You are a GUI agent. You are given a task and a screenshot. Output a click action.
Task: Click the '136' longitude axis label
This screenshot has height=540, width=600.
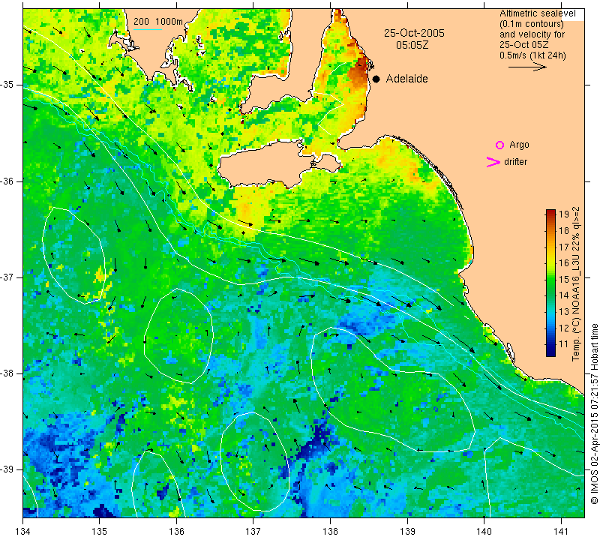pos(176,531)
